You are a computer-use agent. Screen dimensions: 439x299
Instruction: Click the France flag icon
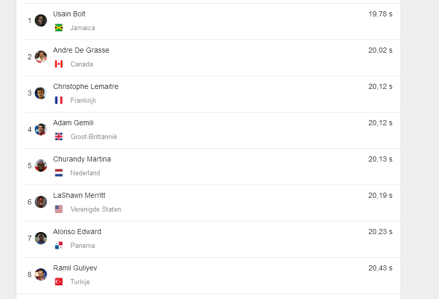point(59,100)
